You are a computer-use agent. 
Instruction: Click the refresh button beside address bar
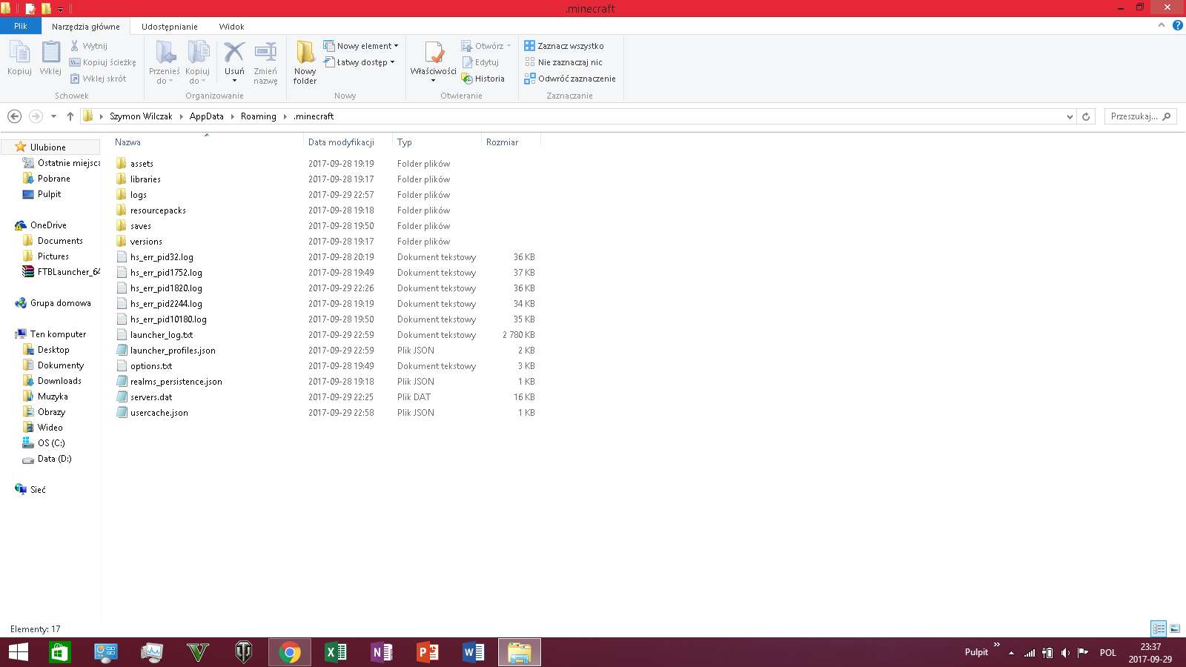[1086, 116]
